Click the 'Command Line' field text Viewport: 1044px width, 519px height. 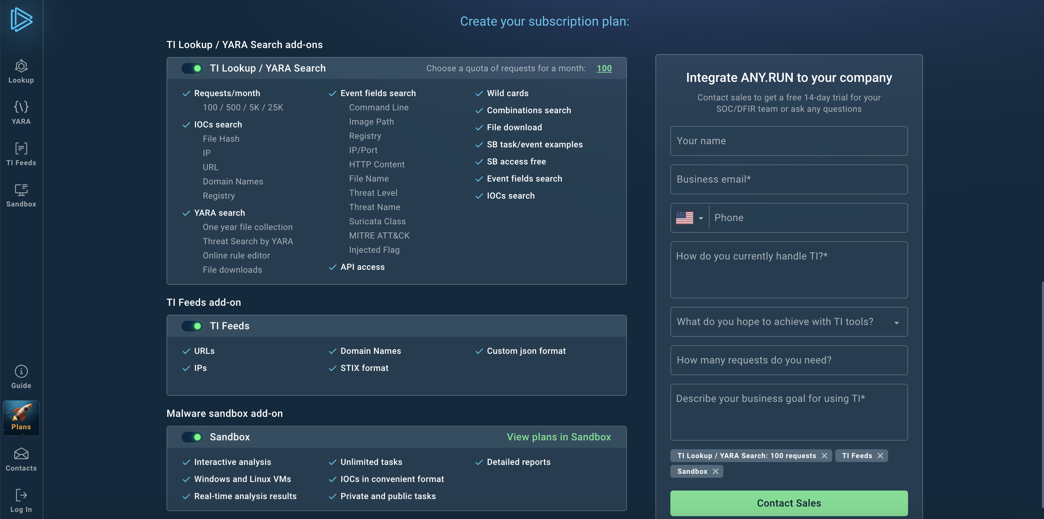pos(379,108)
